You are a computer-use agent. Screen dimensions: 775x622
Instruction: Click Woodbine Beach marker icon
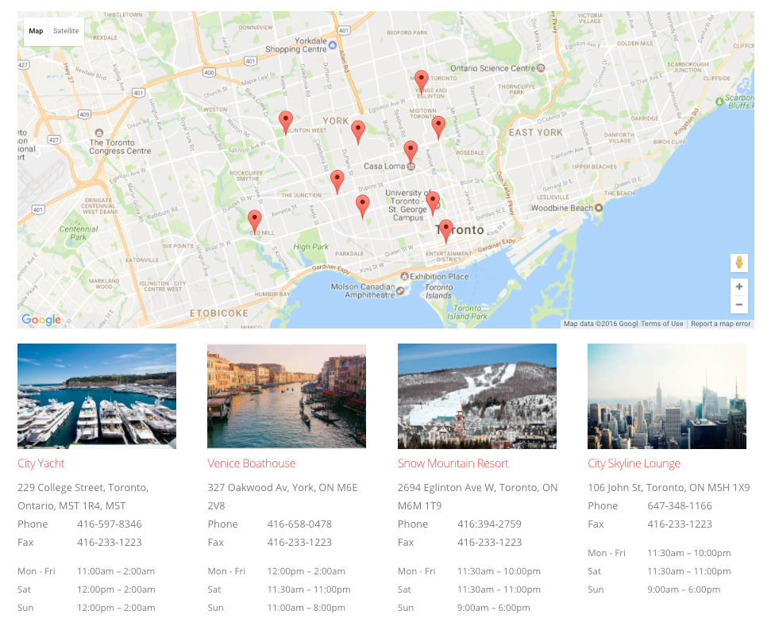[599, 208]
